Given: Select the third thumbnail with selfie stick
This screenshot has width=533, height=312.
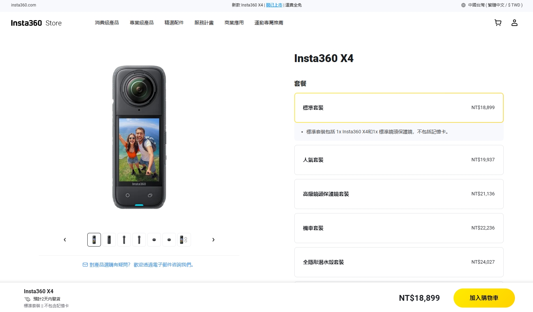Looking at the screenshot, I should click(124, 240).
